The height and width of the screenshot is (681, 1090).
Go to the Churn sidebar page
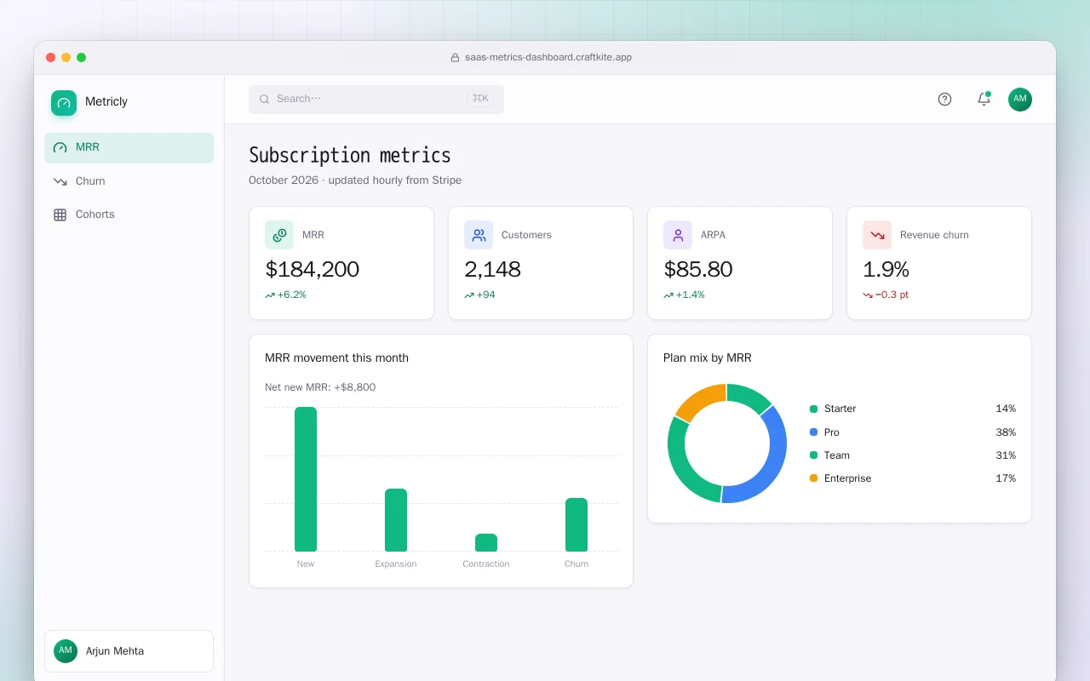coord(129,181)
